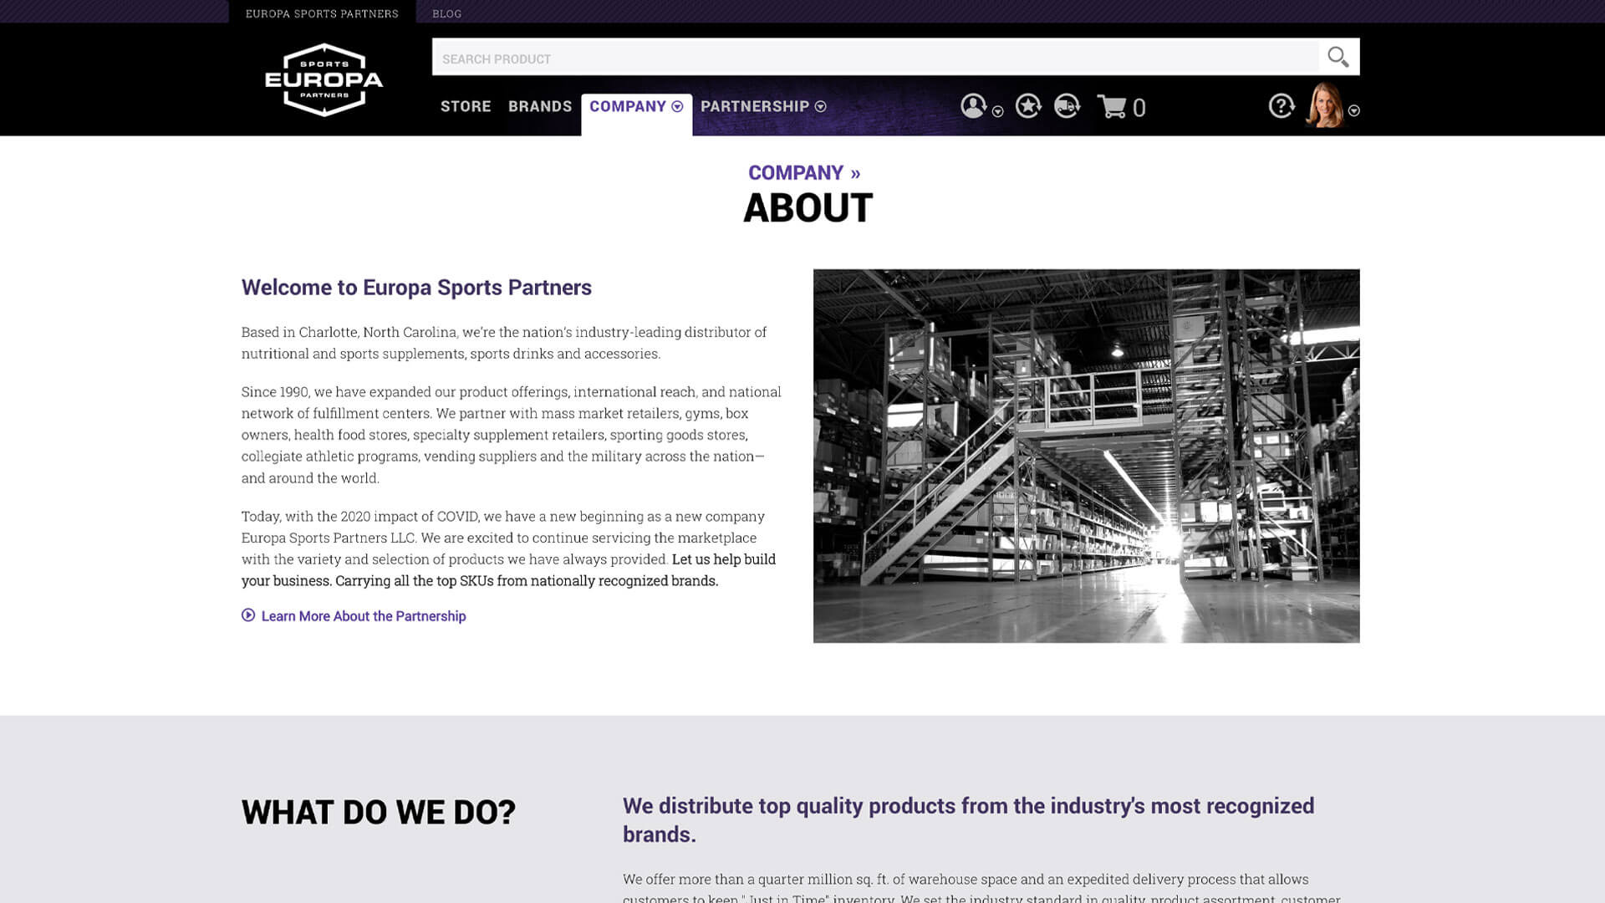Open the shopping cart icon
Image resolution: width=1605 pixels, height=903 pixels.
[1112, 107]
